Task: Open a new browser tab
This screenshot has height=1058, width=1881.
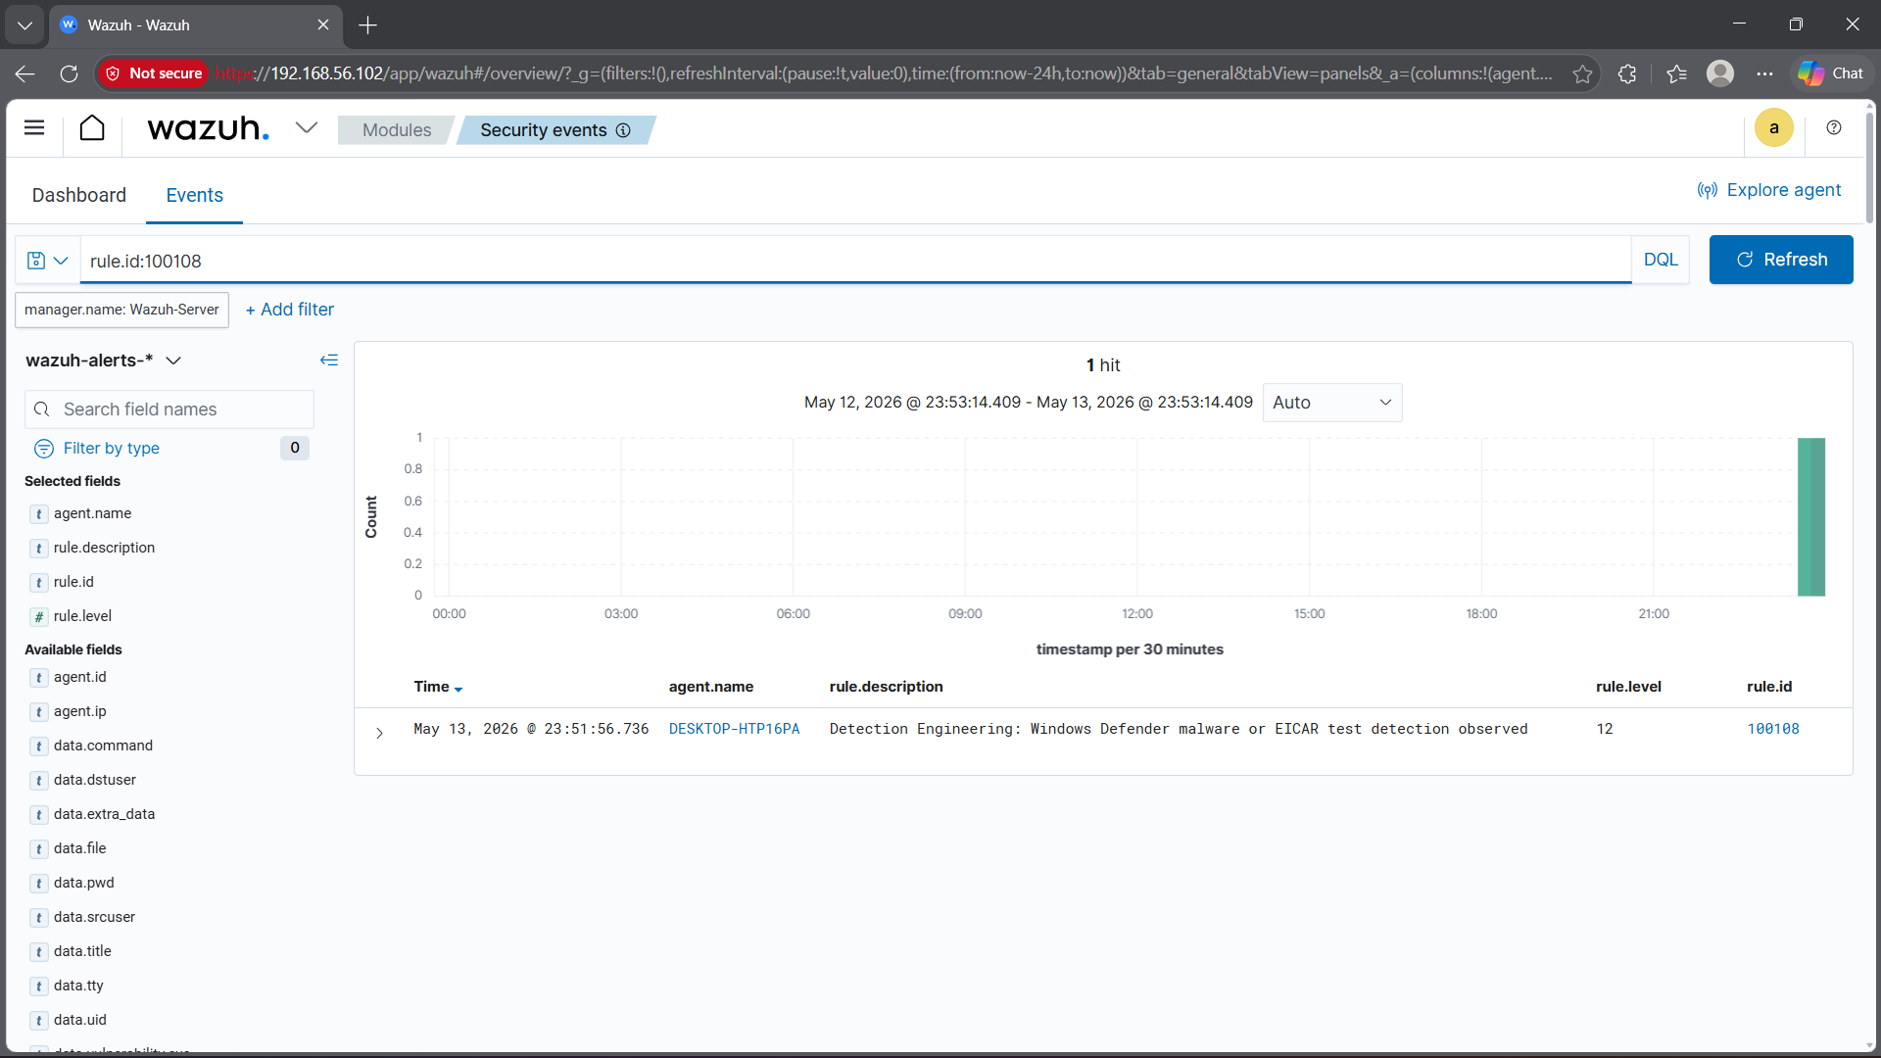Action: [368, 24]
